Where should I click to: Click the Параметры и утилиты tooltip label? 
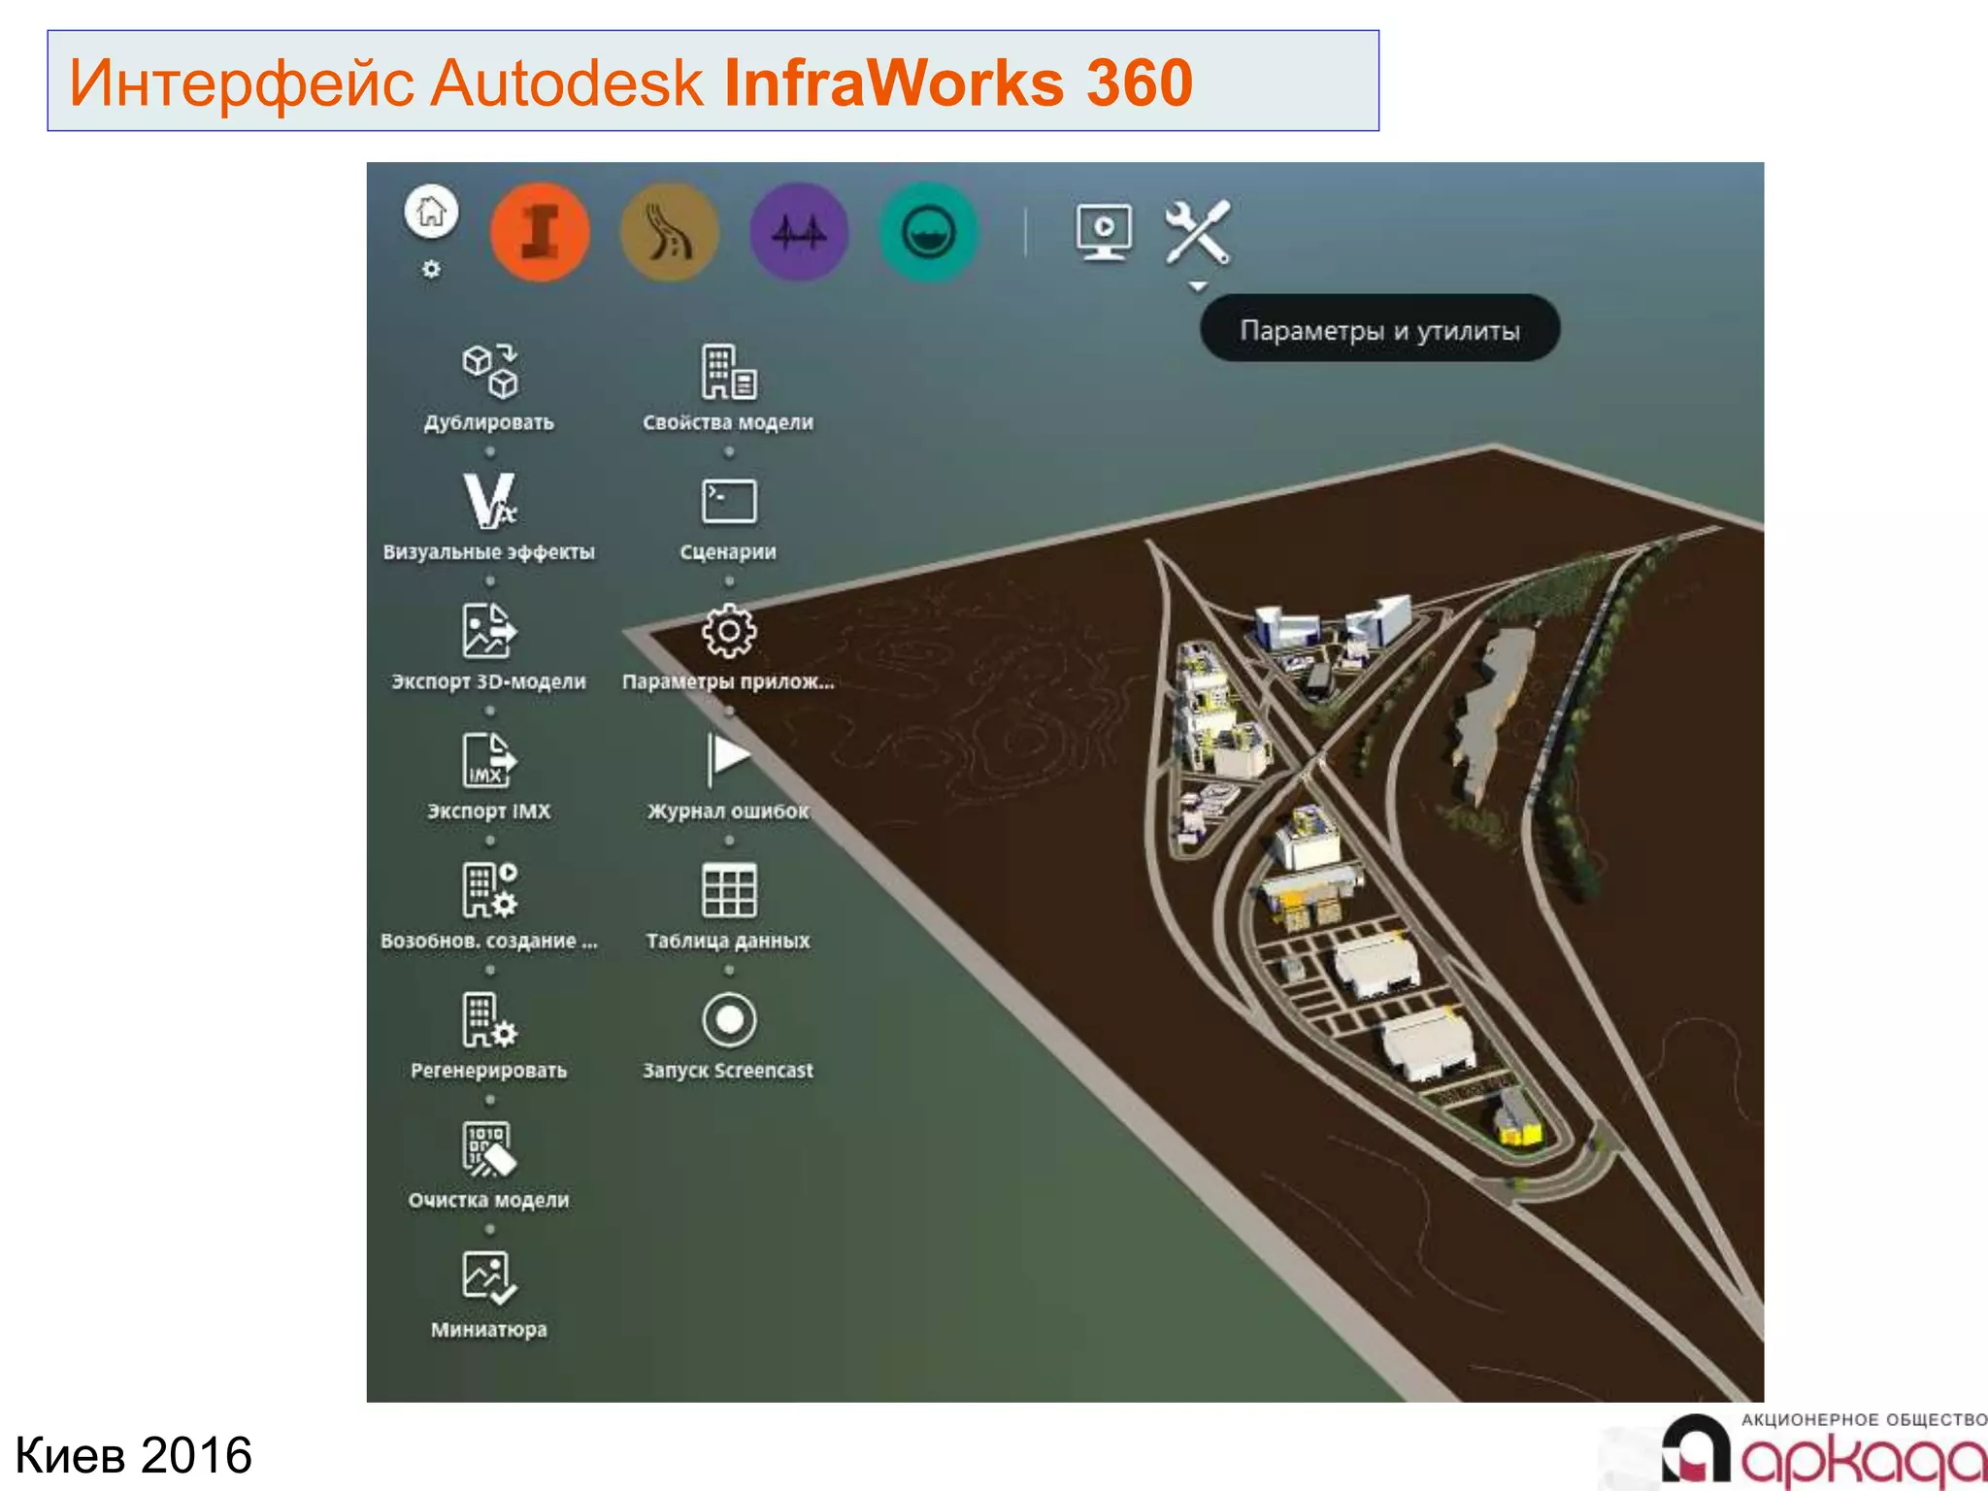point(1379,330)
